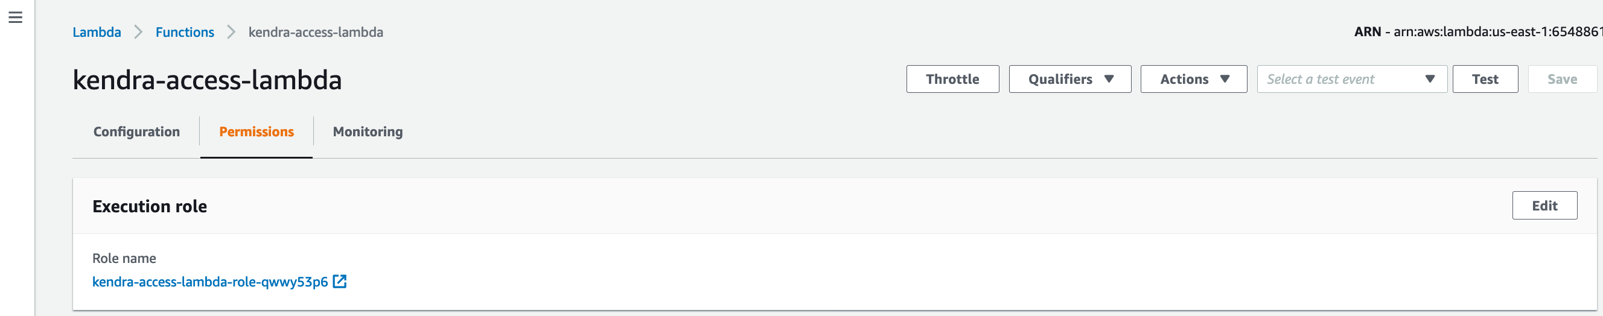This screenshot has height=316, width=1603.
Task: Navigate to Lambda via breadcrumb
Action: coord(97,32)
